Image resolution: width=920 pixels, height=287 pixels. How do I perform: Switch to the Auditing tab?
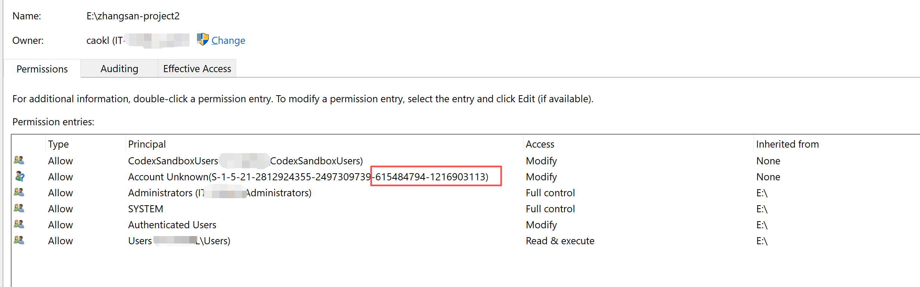coord(119,69)
